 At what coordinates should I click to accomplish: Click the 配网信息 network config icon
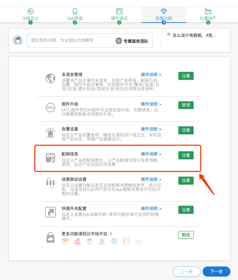(51, 158)
